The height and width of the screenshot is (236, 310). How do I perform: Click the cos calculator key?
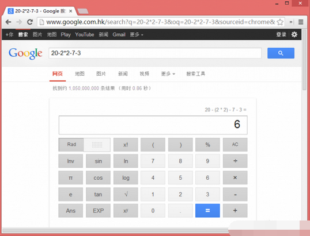[x=98, y=177]
